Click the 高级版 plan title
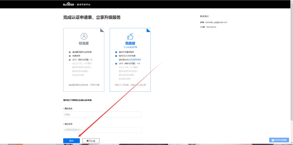Screen dimensions: 293x145 click(x=130, y=44)
